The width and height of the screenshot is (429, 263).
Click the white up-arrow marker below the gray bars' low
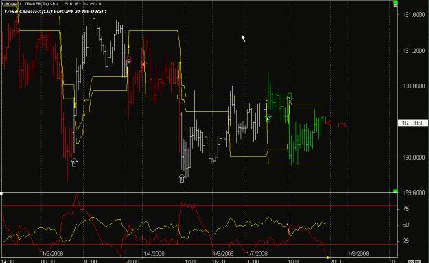coord(182,178)
